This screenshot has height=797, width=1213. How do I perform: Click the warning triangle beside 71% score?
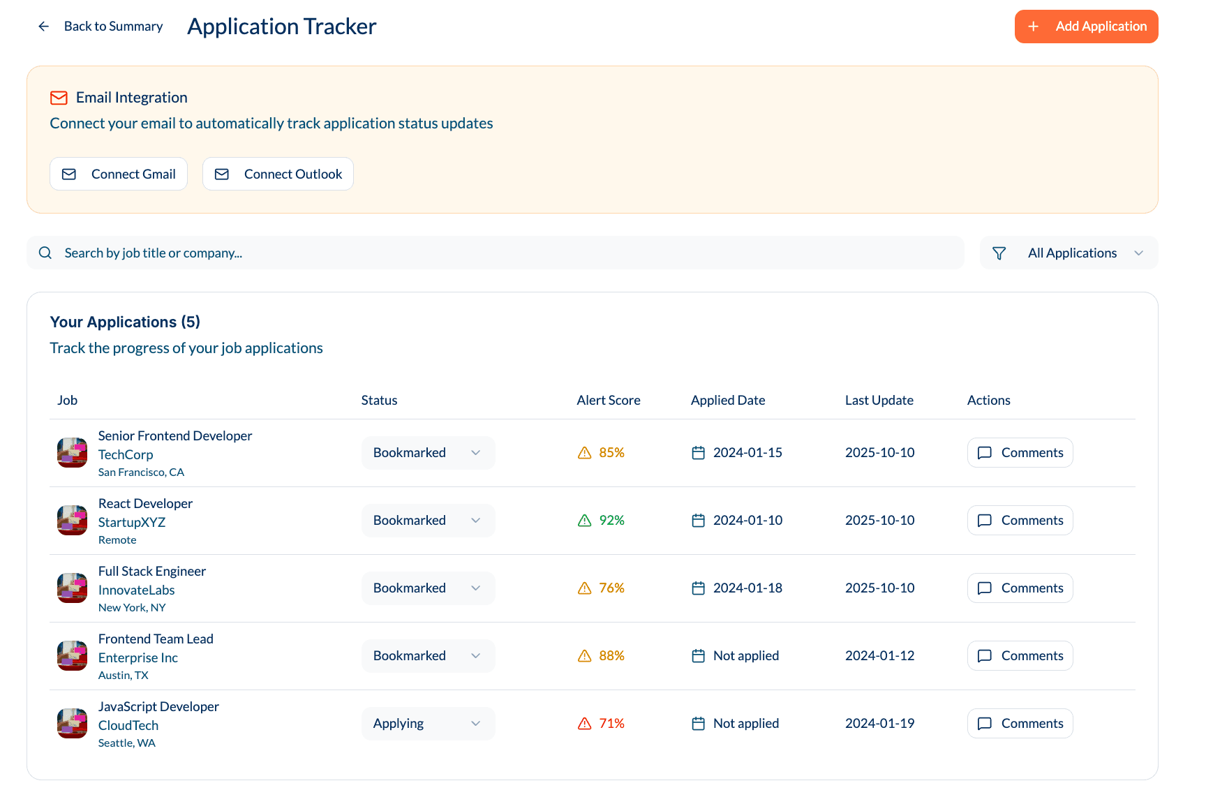pyautogui.click(x=585, y=724)
